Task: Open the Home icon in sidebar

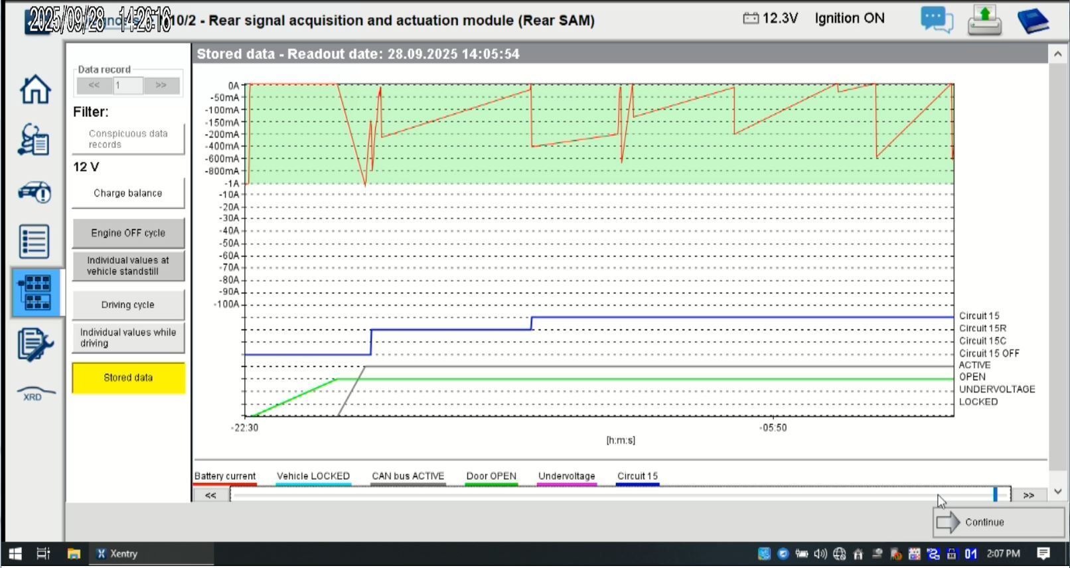Action: click(x=35, y=89)
